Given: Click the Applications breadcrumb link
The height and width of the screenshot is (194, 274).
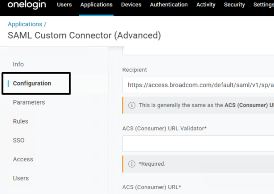Looking at the screenshot, I should point(25,24).
